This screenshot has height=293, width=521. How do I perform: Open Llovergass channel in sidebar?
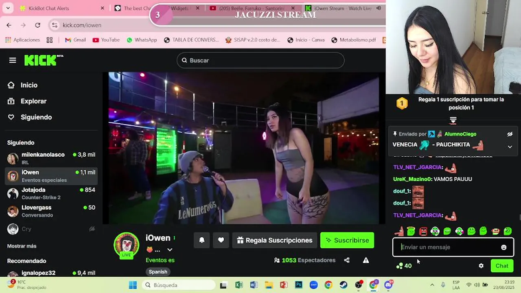(52, 211)
